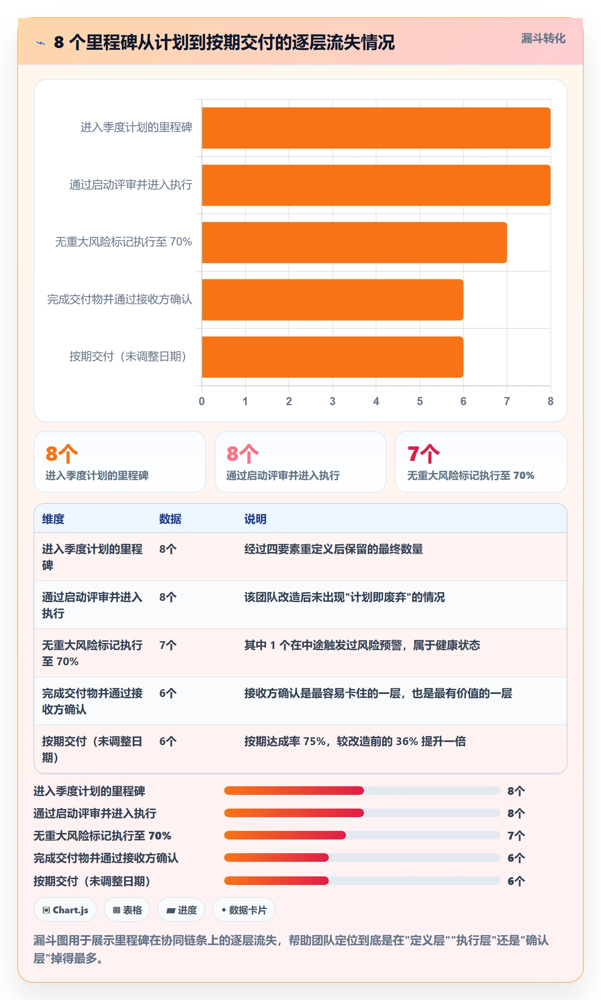Click the progress bar for 无重大风险标记执行至 70%

click(x=362, y=835)
